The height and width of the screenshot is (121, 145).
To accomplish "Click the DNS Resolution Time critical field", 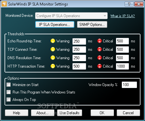I will coord(122,58).
